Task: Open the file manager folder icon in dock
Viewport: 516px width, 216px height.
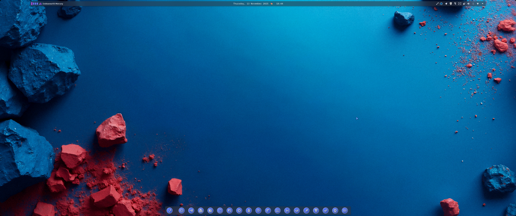Action: [x=230, y=210]
